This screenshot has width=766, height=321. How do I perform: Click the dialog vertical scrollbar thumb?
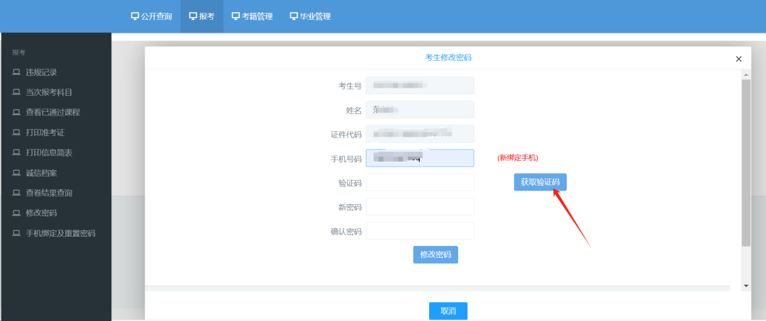[746, 162]
